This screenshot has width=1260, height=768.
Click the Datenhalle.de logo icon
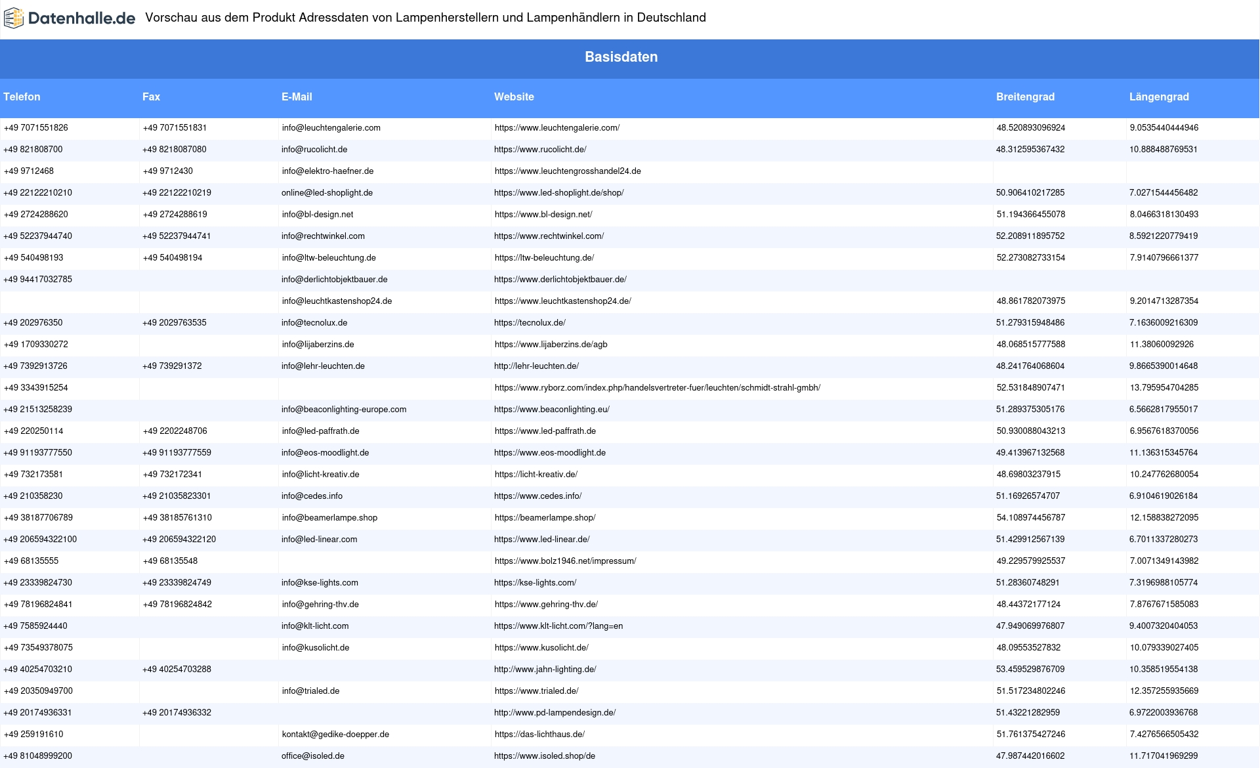point(13,18)
